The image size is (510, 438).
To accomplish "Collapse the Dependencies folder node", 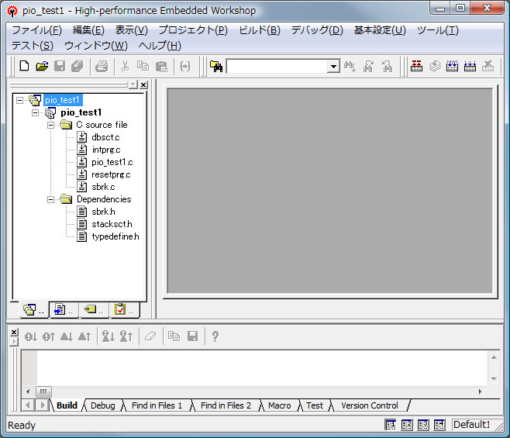I will (51, 199).
